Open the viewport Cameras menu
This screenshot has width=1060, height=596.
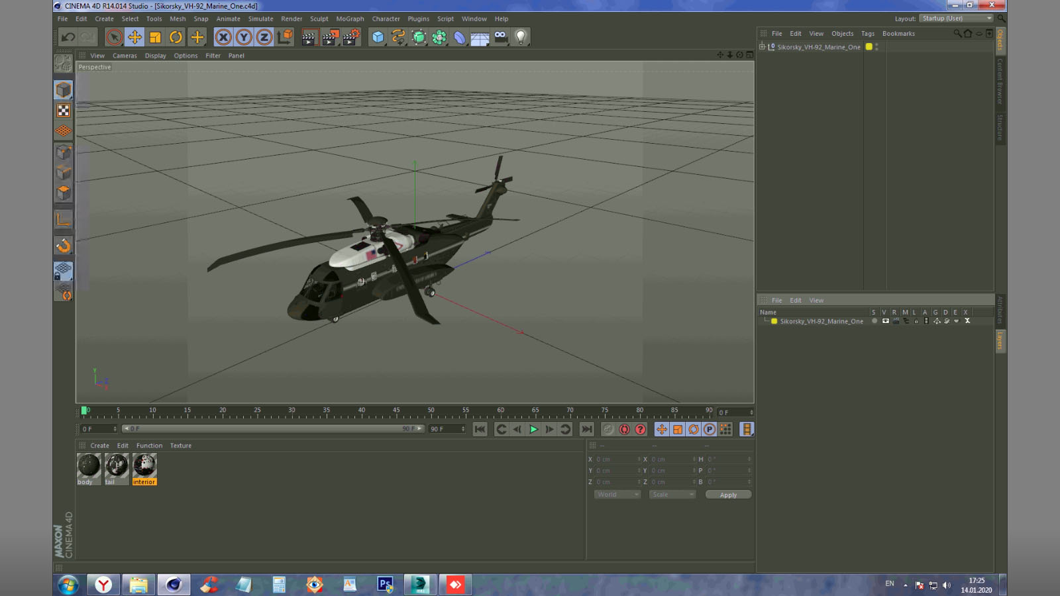(x=125, y=56)
